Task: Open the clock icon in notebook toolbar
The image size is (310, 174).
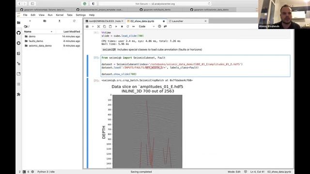Action: (159, 26)
